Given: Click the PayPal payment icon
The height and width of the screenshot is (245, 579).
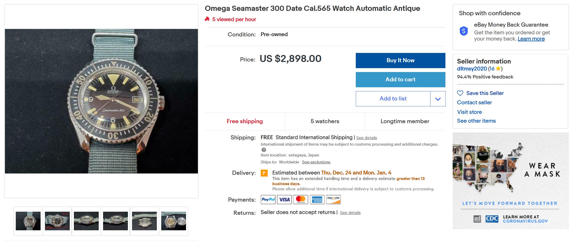Looking at the screenshot, I should 268,200.
